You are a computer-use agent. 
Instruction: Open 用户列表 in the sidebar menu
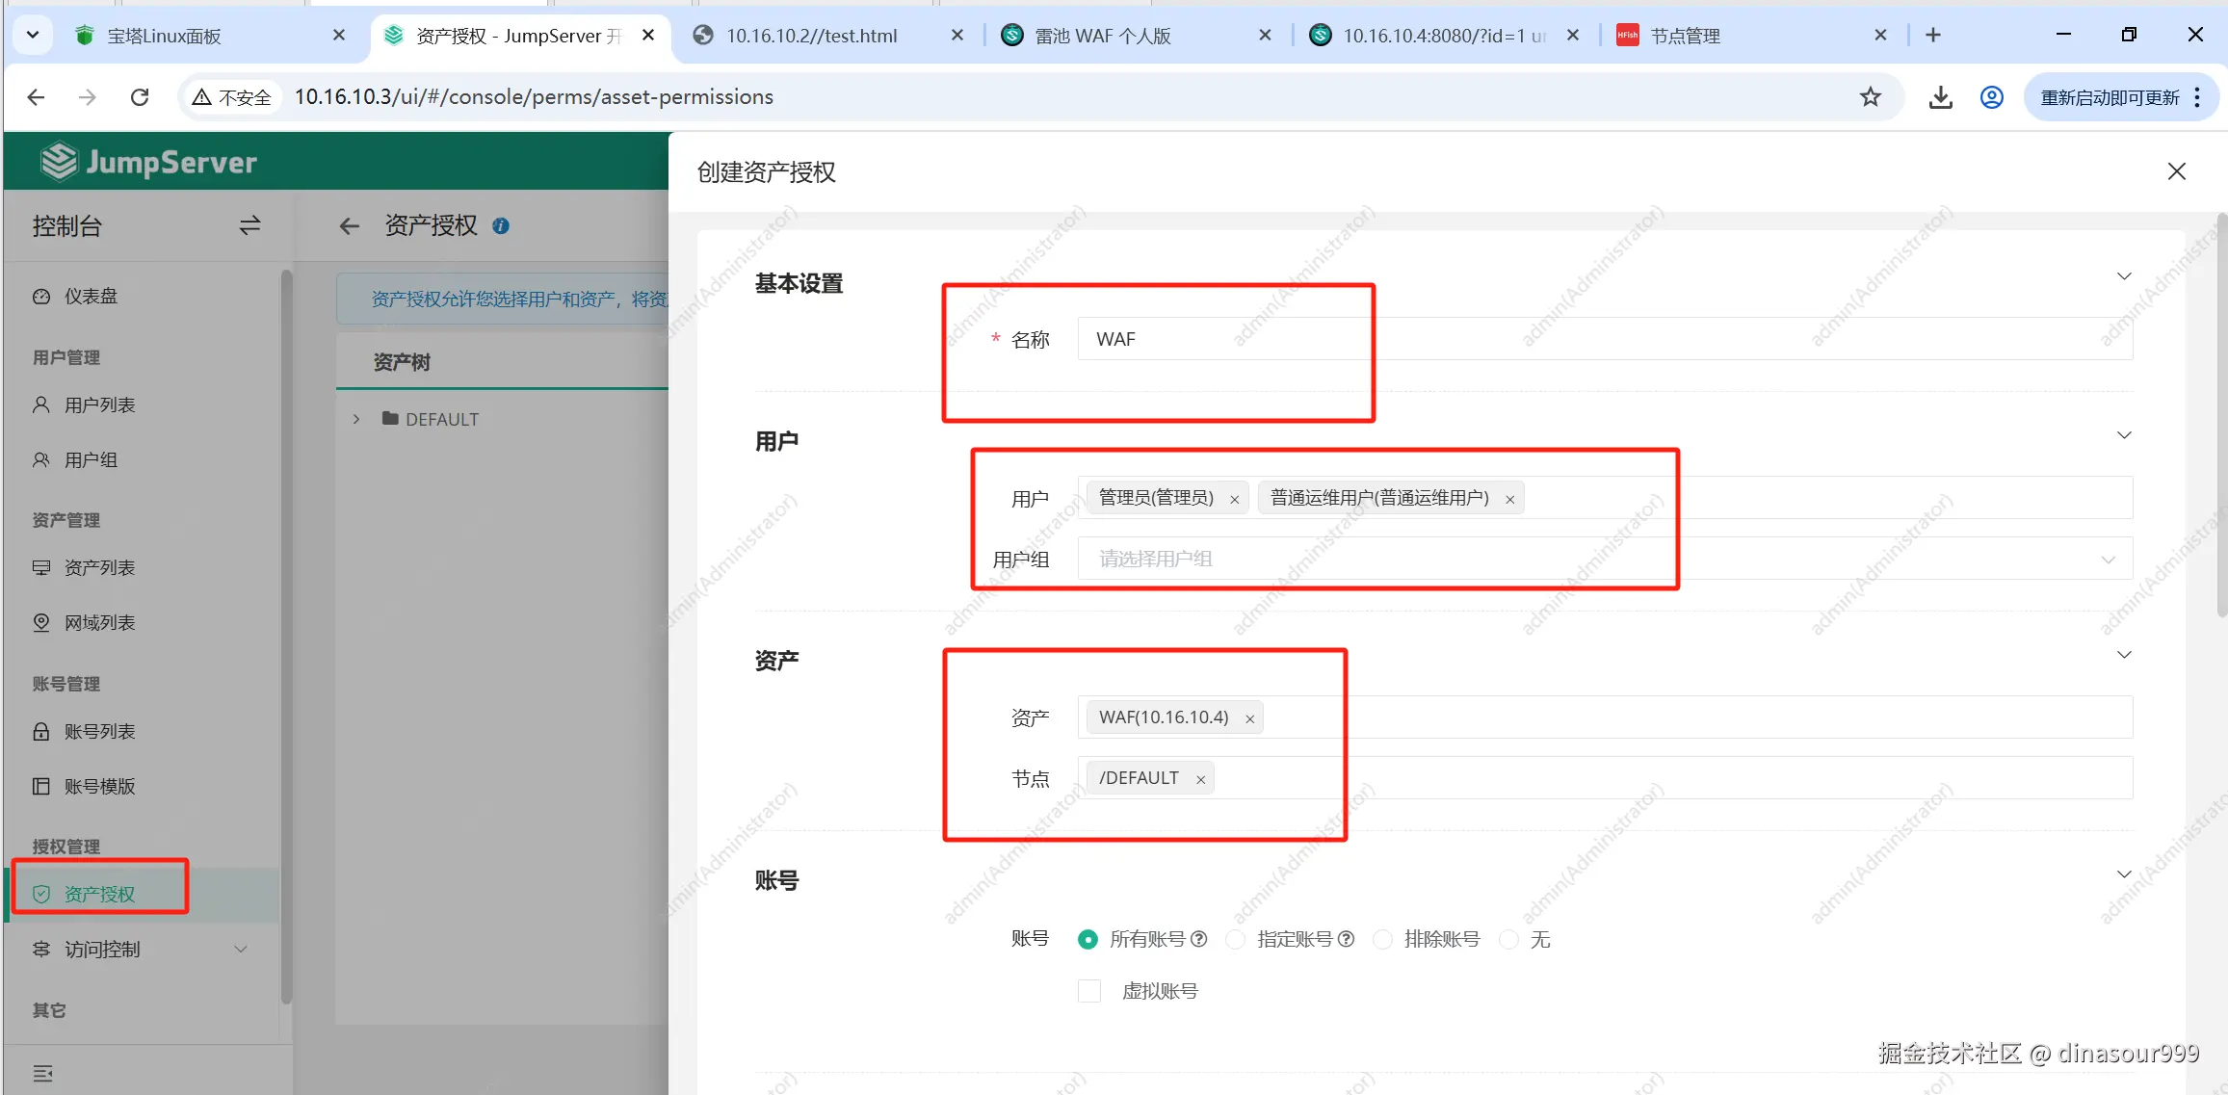[99, 405]
